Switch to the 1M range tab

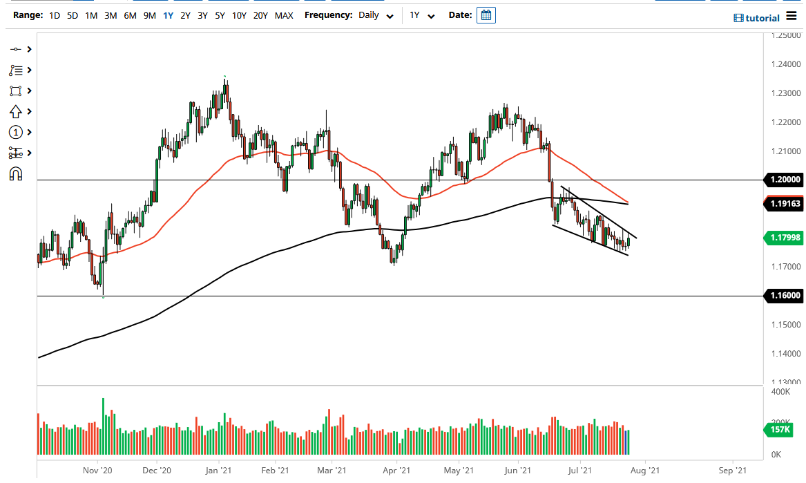tap(90, 15)
